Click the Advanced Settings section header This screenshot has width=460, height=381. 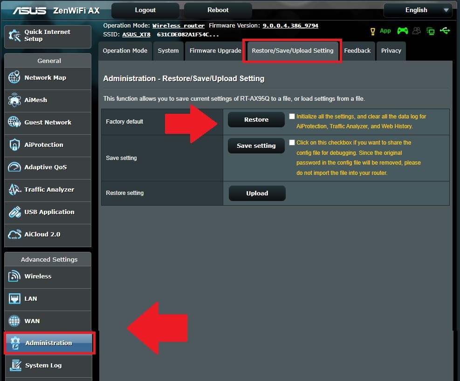49,259
